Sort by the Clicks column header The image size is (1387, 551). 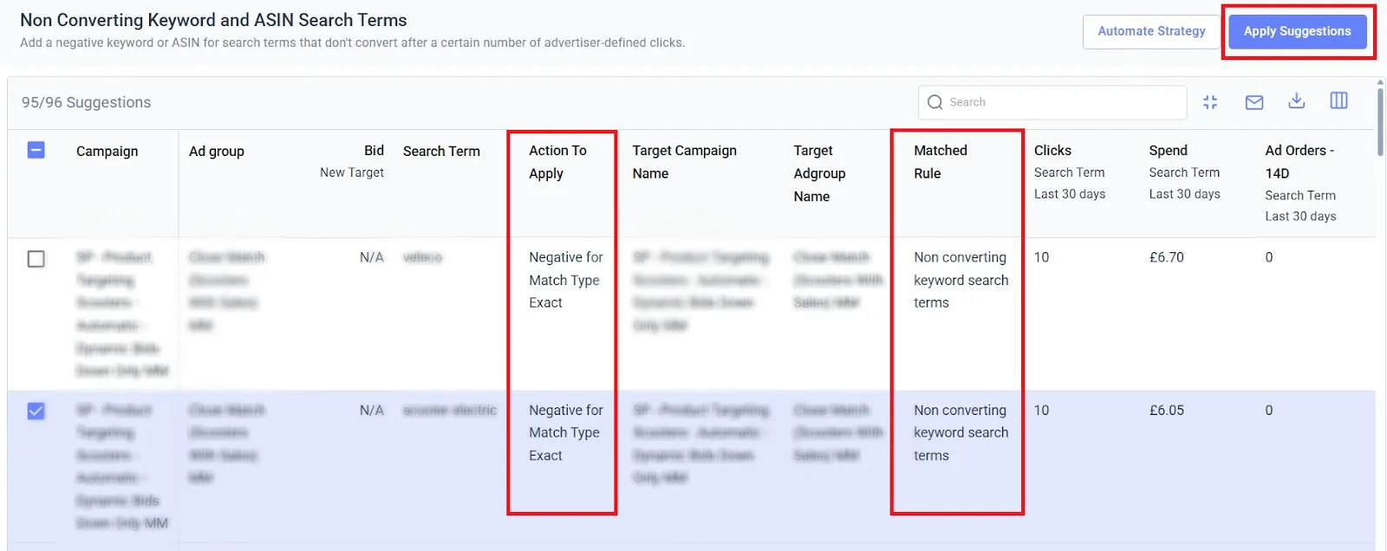pos(1052,151)
